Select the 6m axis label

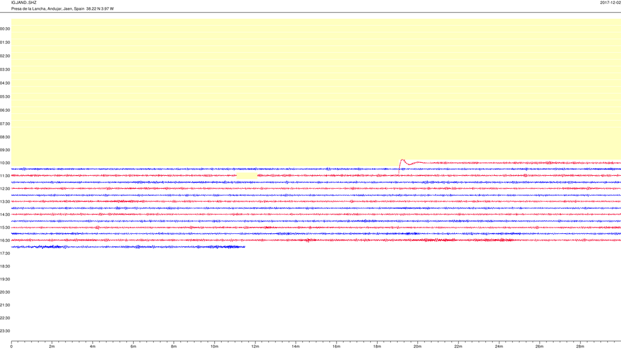[x=133, y=346]
